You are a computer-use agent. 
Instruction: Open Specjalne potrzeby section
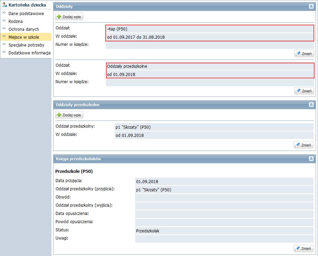pos(26,45)
